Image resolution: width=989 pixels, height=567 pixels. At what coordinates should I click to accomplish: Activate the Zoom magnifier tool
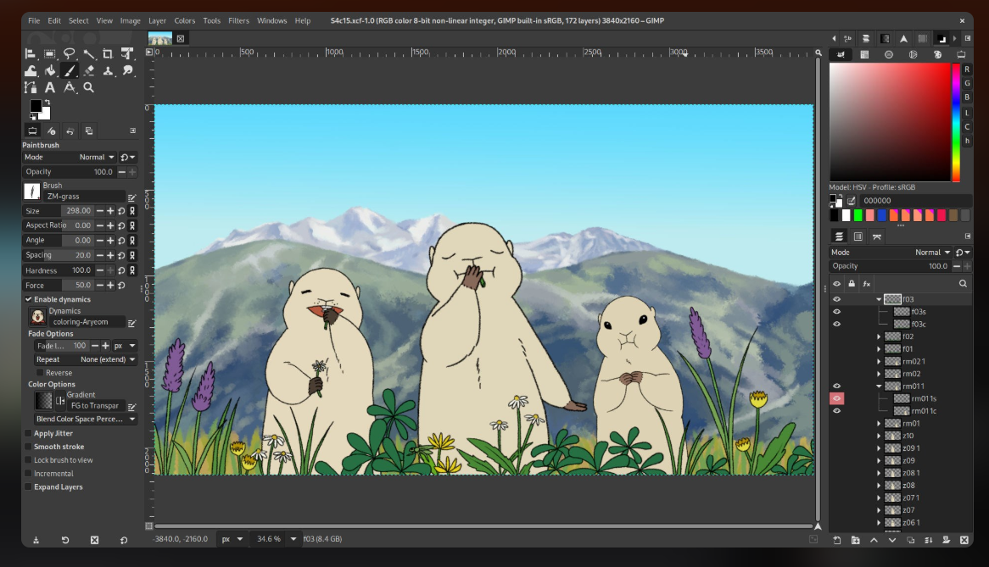point(89,87)
